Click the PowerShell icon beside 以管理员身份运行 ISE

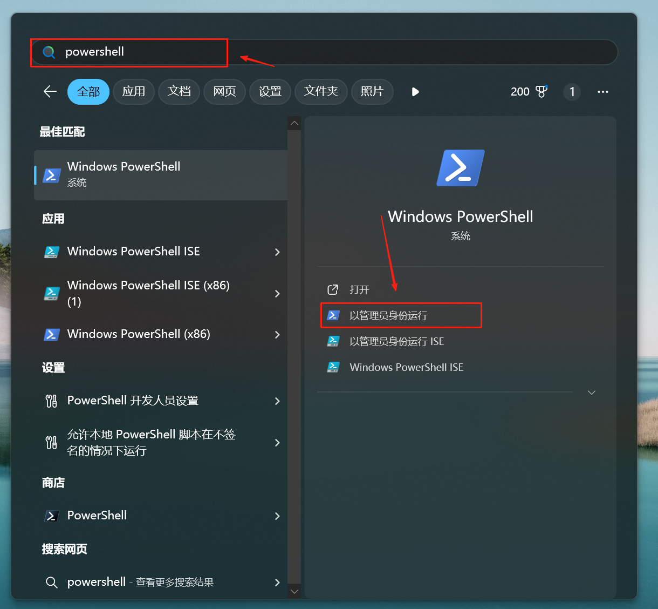(333, 341)
